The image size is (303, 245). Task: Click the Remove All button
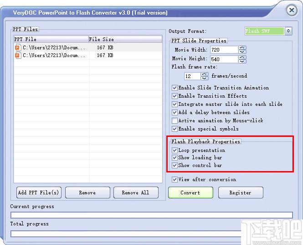(136, 193)
